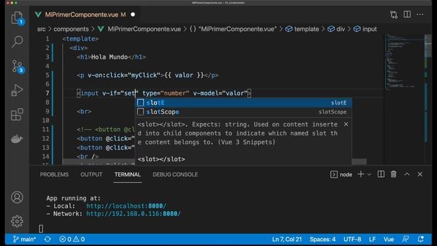Click Ln 7, Col 21 status item
The height and width of the screenshot is (246, 437).
click(287, 239)
